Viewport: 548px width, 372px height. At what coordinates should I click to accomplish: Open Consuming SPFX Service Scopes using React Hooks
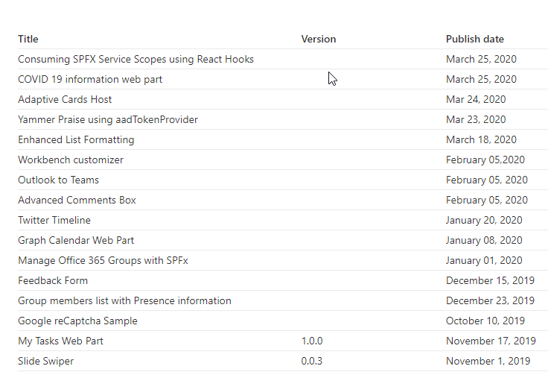[136, 59]
